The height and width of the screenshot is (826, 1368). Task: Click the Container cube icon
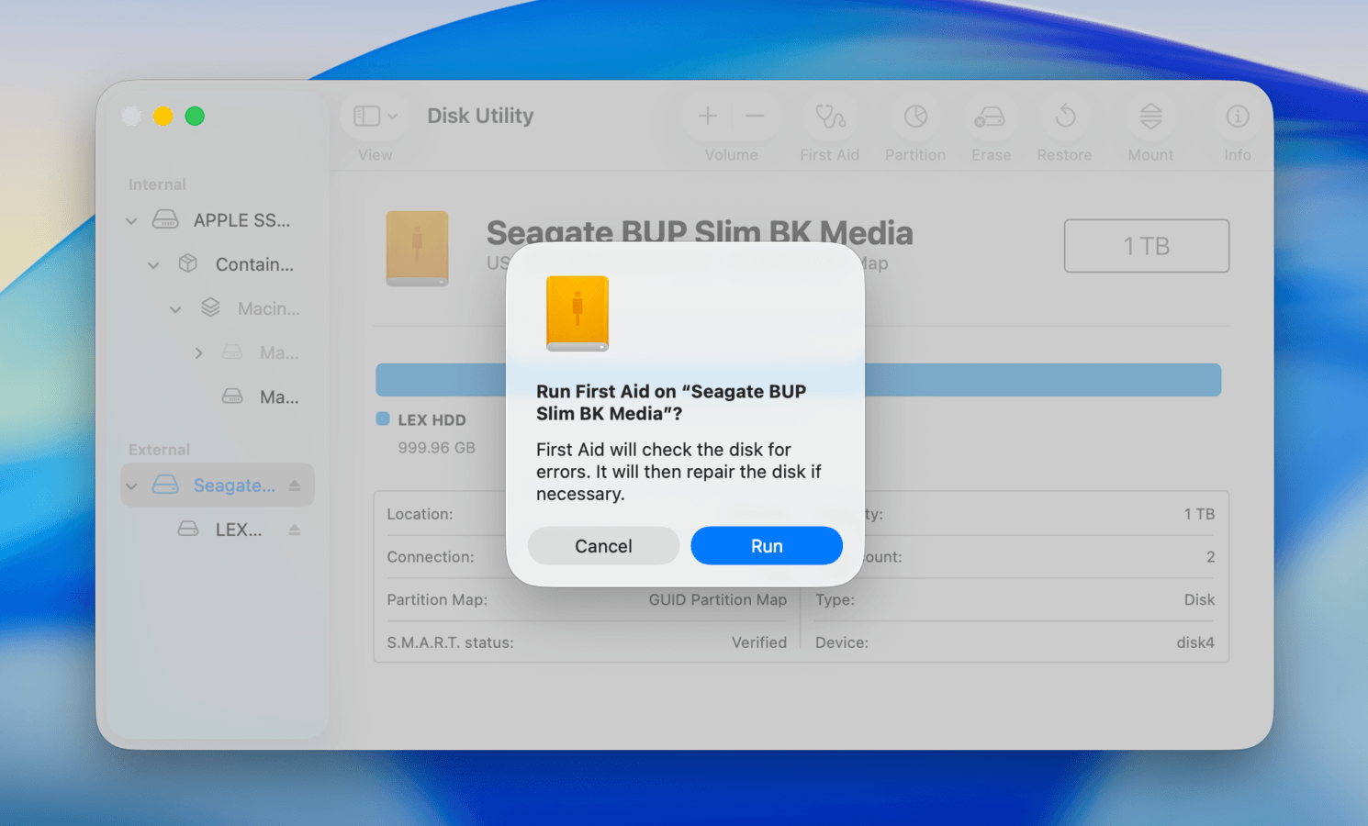click(x=187, y=264)
